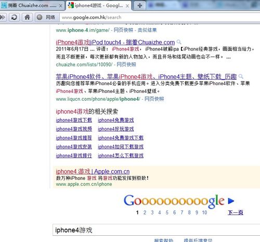This screenshot has width=260, height=242.
Task: Click preview magnifier next to Chuaizhe.com result
Action: 179,42
